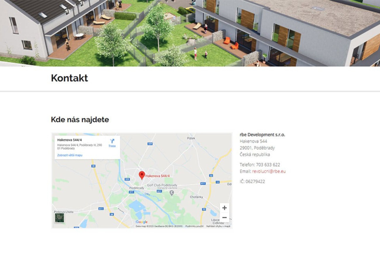Click the gray Golf Club Poděbrady marker
This screenshot has height=254, width=380.
[x=172, y=192]
